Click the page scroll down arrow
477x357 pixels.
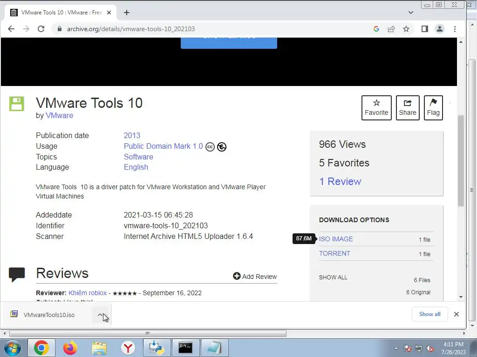[461, 297]
